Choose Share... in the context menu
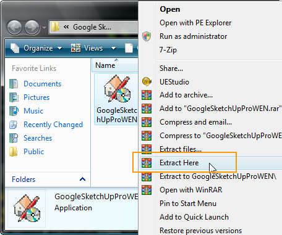Image resolution: width=282 pixels, height=235 pixels. 171,68
